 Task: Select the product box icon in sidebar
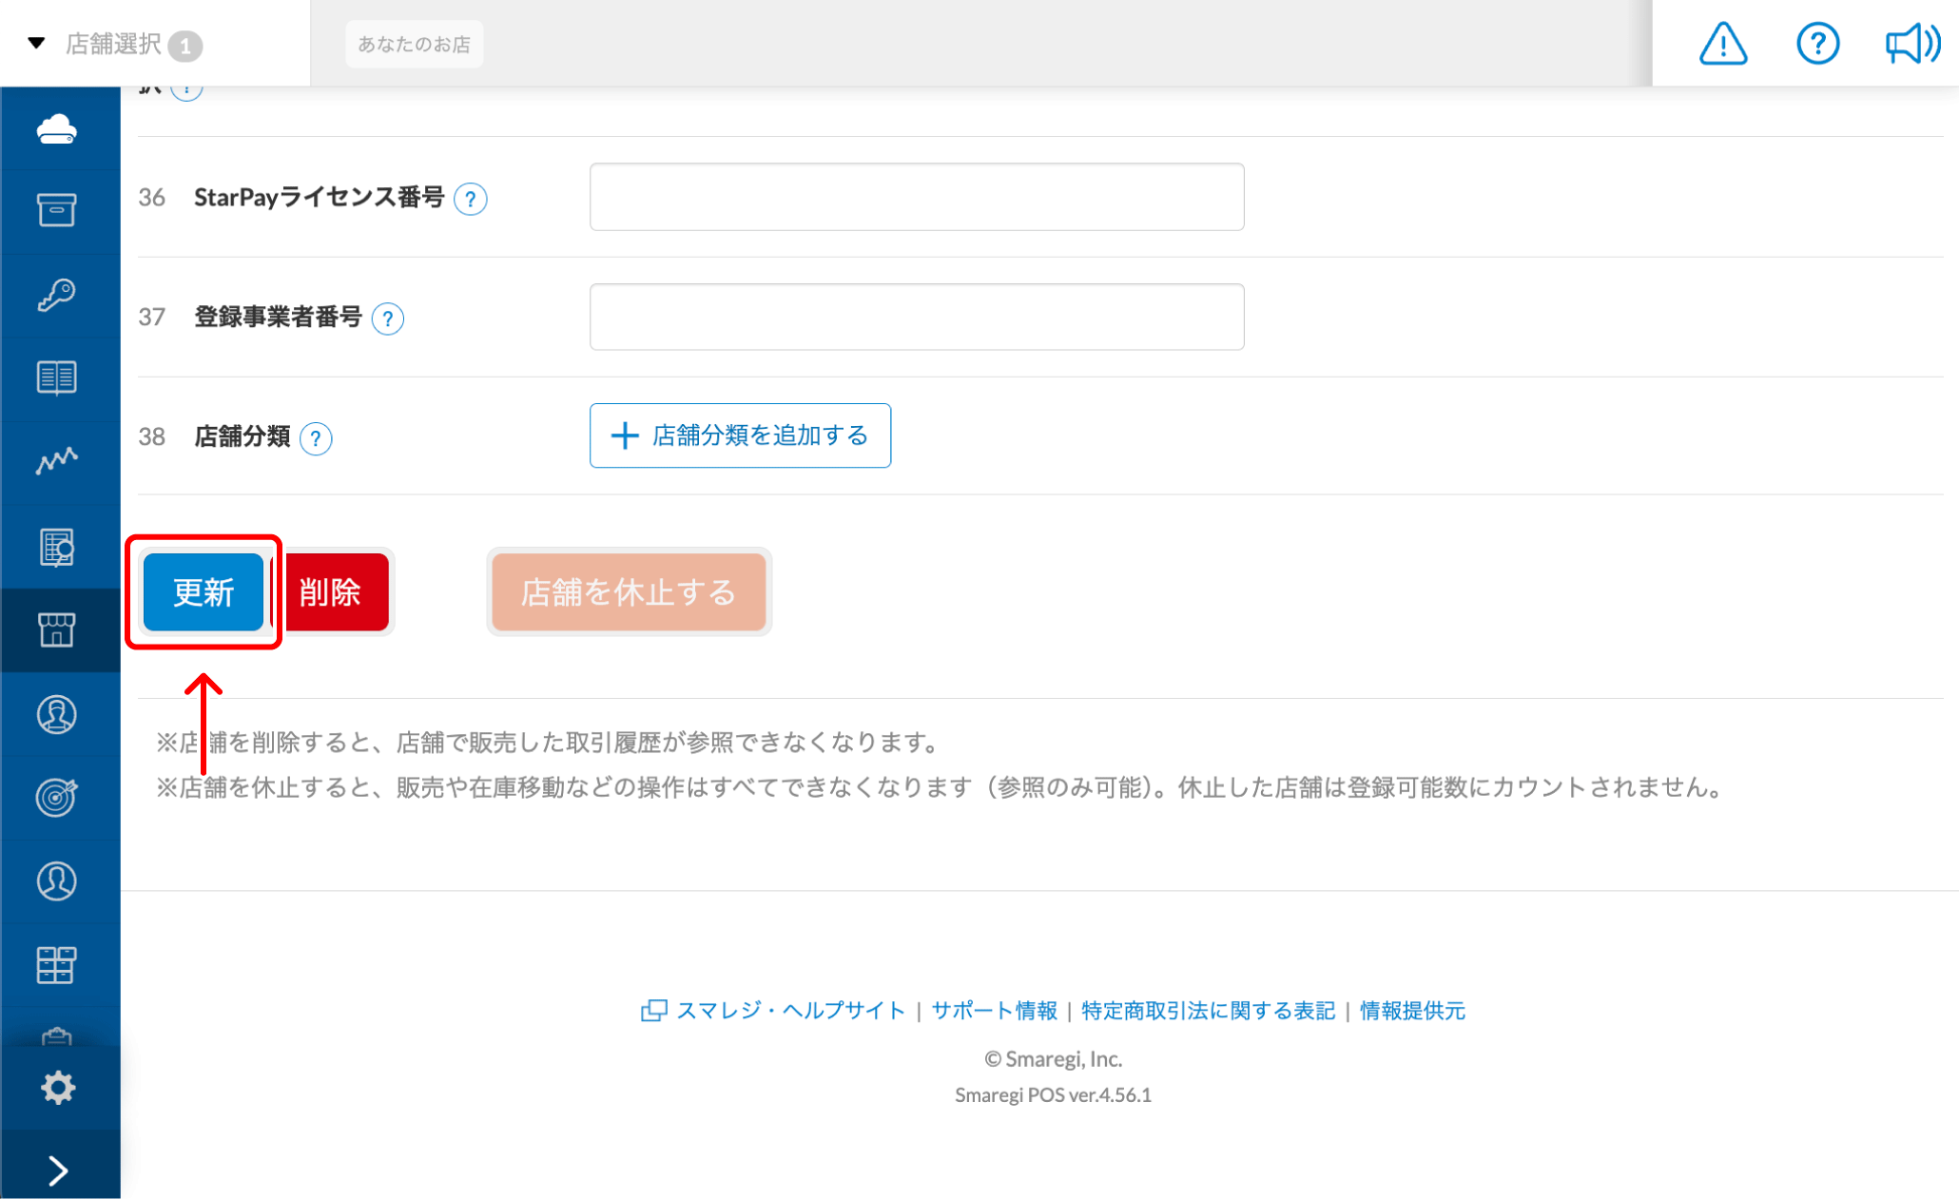[x=59, y=211]
